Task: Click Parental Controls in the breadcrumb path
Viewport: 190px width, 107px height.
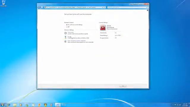Action: (x=82, y=7)
